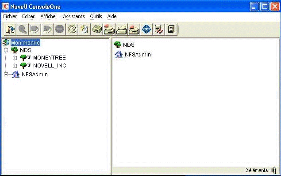
Task: Click the globe icon beside Mon monde
Action: pos(6,42)
